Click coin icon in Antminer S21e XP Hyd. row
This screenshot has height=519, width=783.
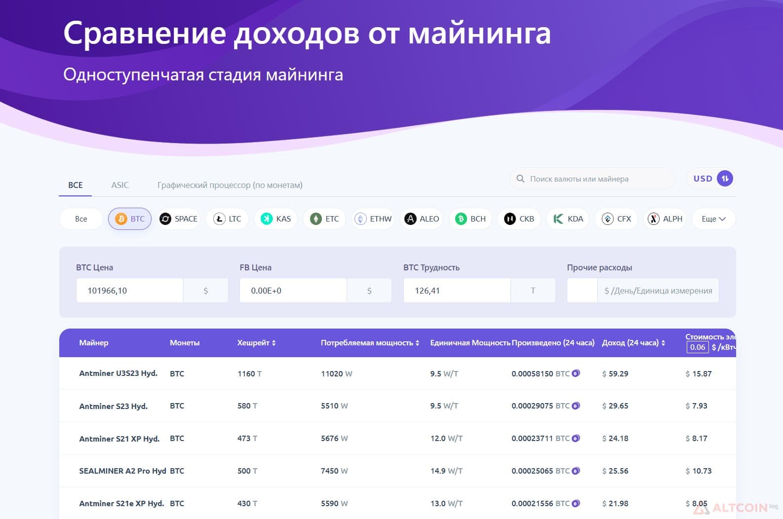pos(576,503)
